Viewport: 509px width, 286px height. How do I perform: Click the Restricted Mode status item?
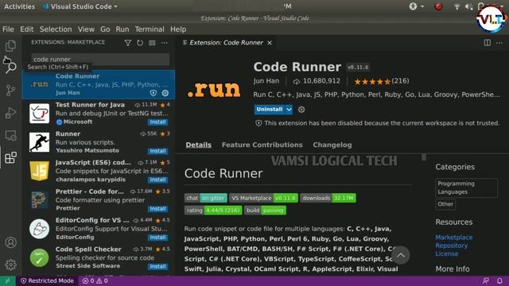pyautogui.click(x=47, y=280)
